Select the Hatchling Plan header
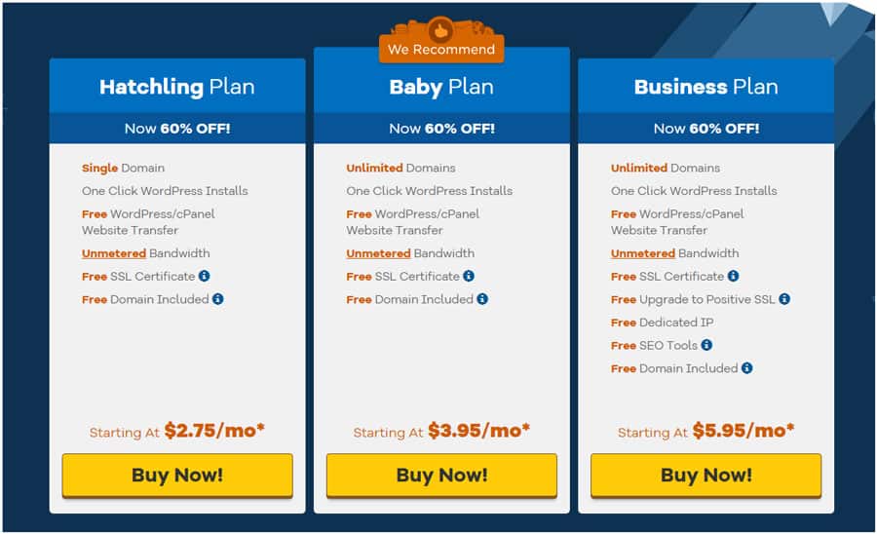The image size is (877, 534). [x=177, y=87]
